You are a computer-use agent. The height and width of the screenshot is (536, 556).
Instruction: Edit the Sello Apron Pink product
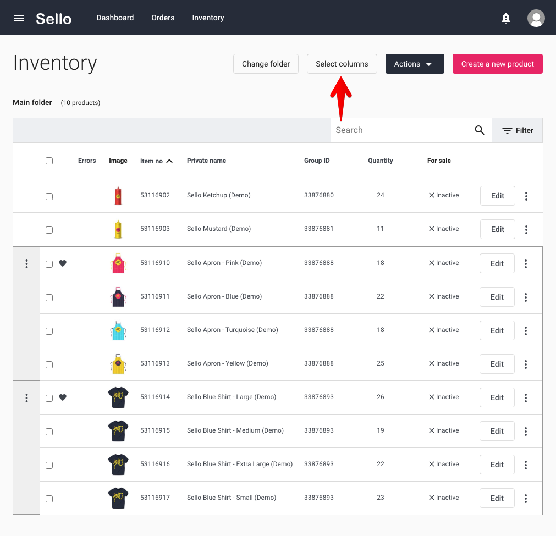pos(497,263)
